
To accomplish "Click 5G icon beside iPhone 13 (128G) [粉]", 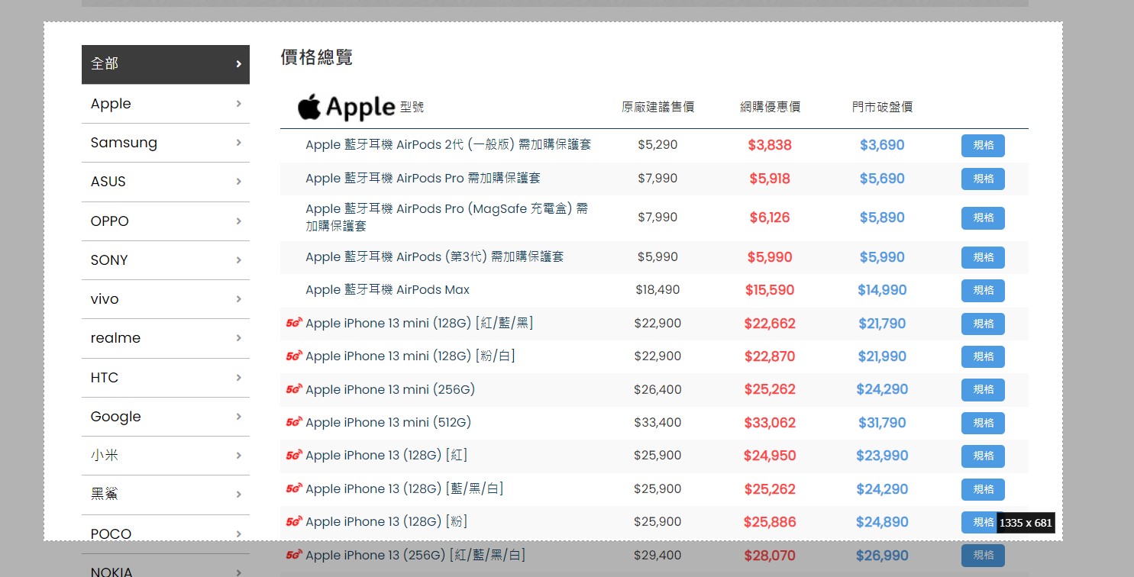I will tap(294, 522).
